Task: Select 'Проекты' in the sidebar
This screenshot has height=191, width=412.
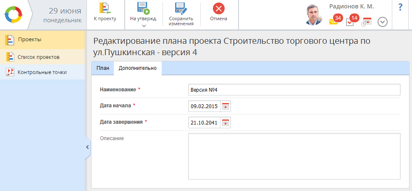Action: [29, 40]
